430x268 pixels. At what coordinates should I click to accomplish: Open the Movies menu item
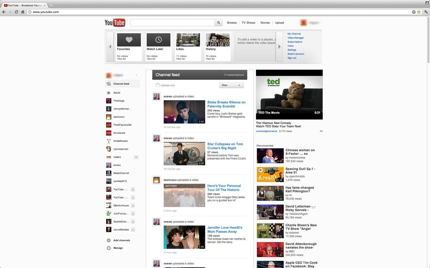[265, 23]
